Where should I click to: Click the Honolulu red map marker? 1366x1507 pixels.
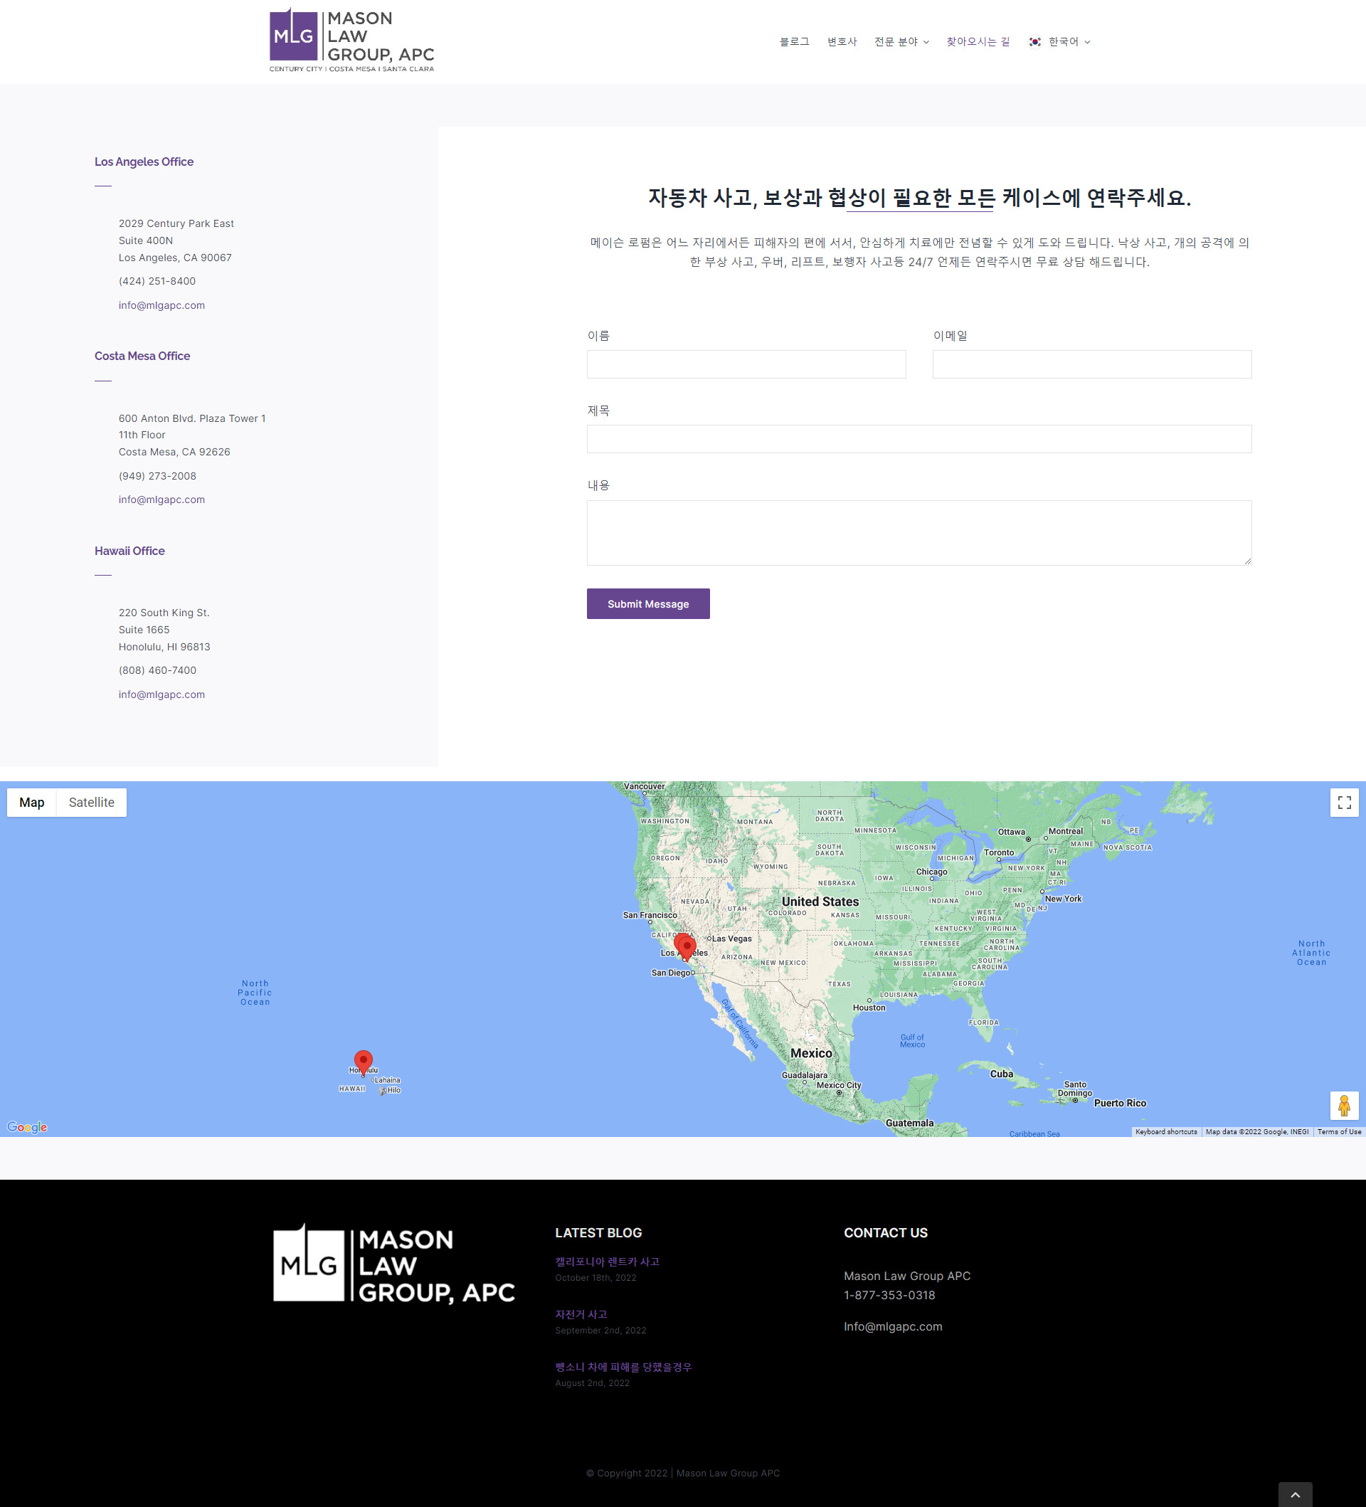[363, 1062]
